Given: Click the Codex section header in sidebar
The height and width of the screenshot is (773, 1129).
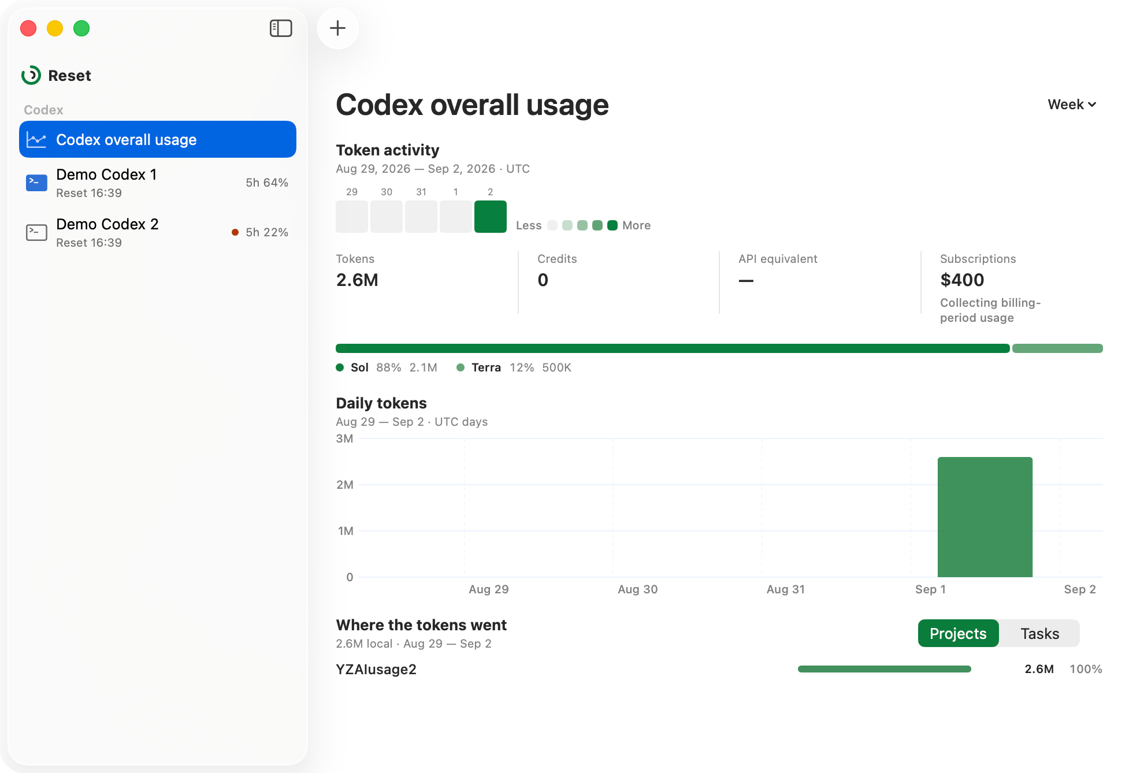Looking at the screenshot, I should coord(43,110).
